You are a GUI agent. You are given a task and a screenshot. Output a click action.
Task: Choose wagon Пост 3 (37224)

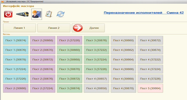[96, 59]
